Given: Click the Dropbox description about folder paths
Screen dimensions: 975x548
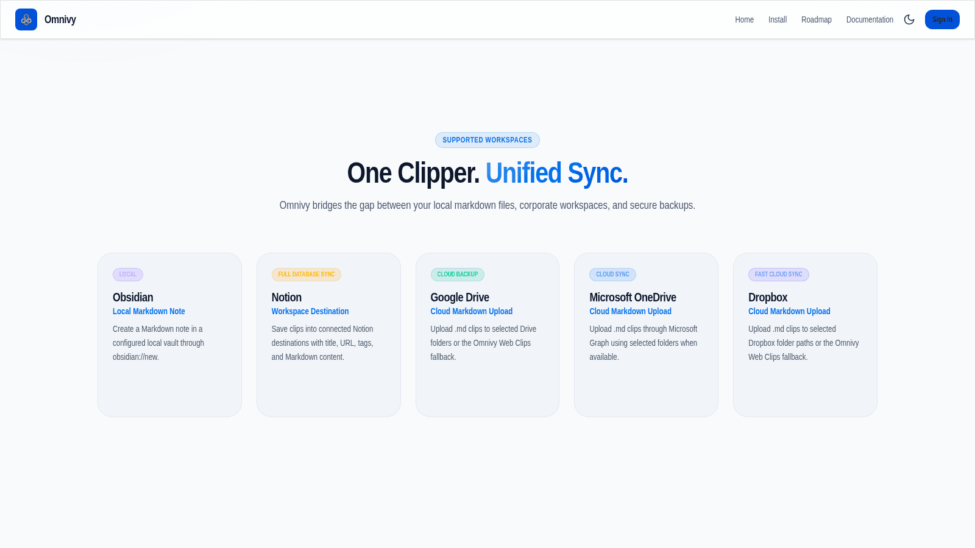Looking at the screenshot, I should pyautogui.click(x=804, y=343).
